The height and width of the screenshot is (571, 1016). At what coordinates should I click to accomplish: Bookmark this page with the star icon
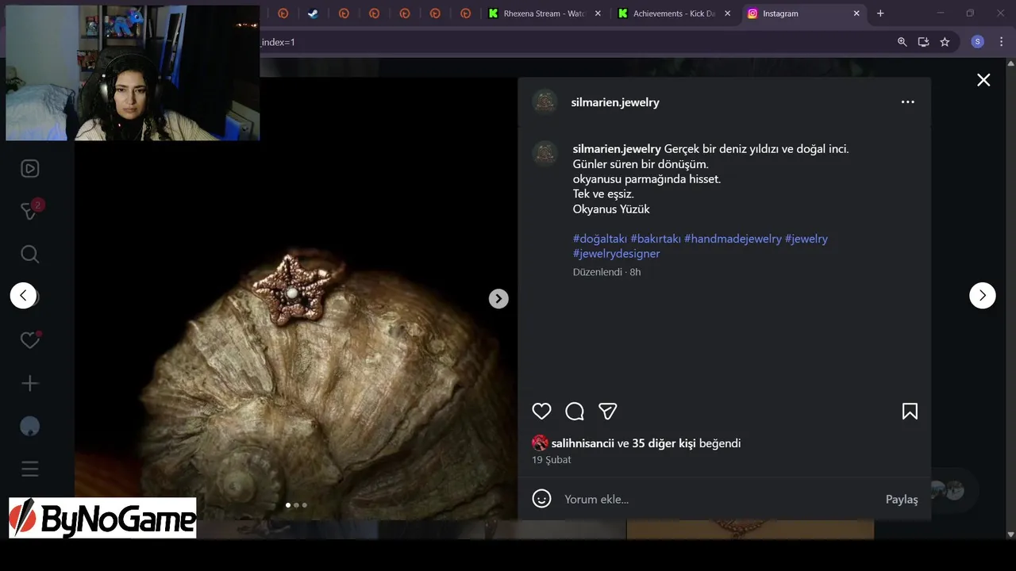[x=945, y=42]
